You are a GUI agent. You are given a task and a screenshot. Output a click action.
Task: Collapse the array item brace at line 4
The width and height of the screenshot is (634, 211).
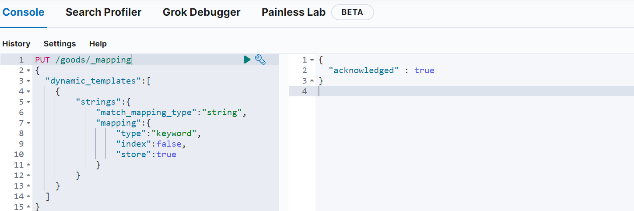pos(28,91)
